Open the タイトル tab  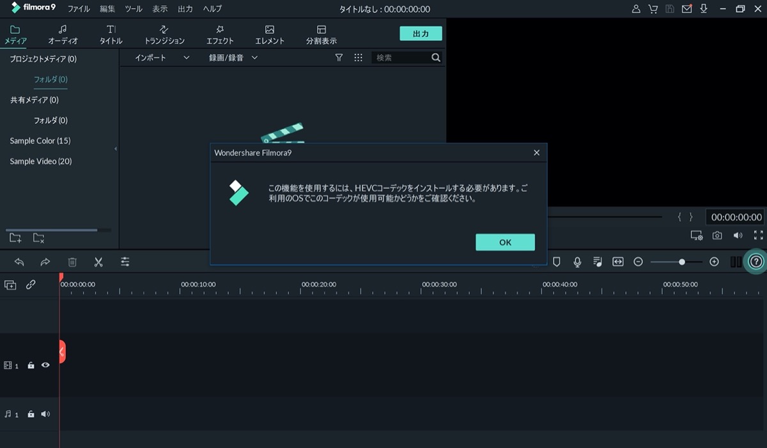click(111, 34)
